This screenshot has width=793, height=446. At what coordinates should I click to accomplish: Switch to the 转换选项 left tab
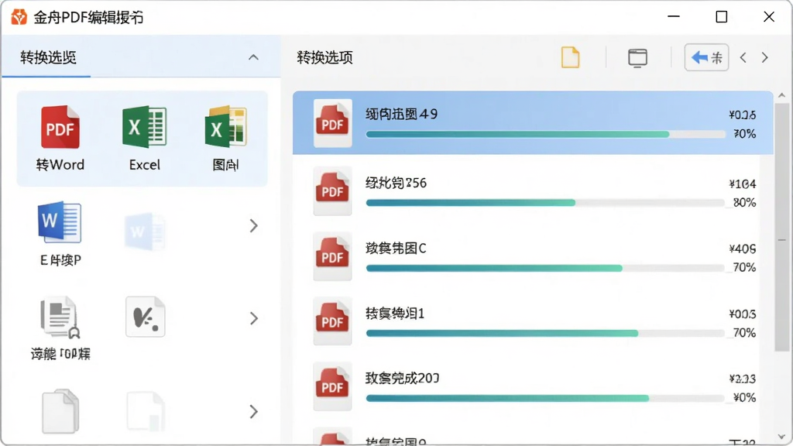[x=48, y=57]
